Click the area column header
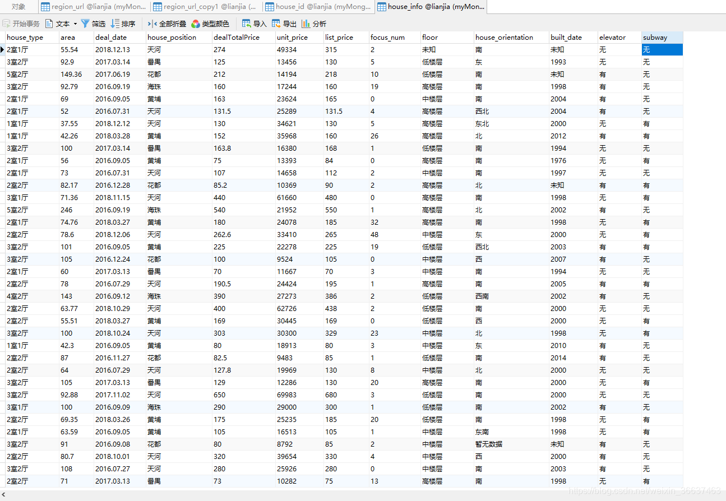The height and width of the screenshot is (501, 726). [x=76, y=38]
